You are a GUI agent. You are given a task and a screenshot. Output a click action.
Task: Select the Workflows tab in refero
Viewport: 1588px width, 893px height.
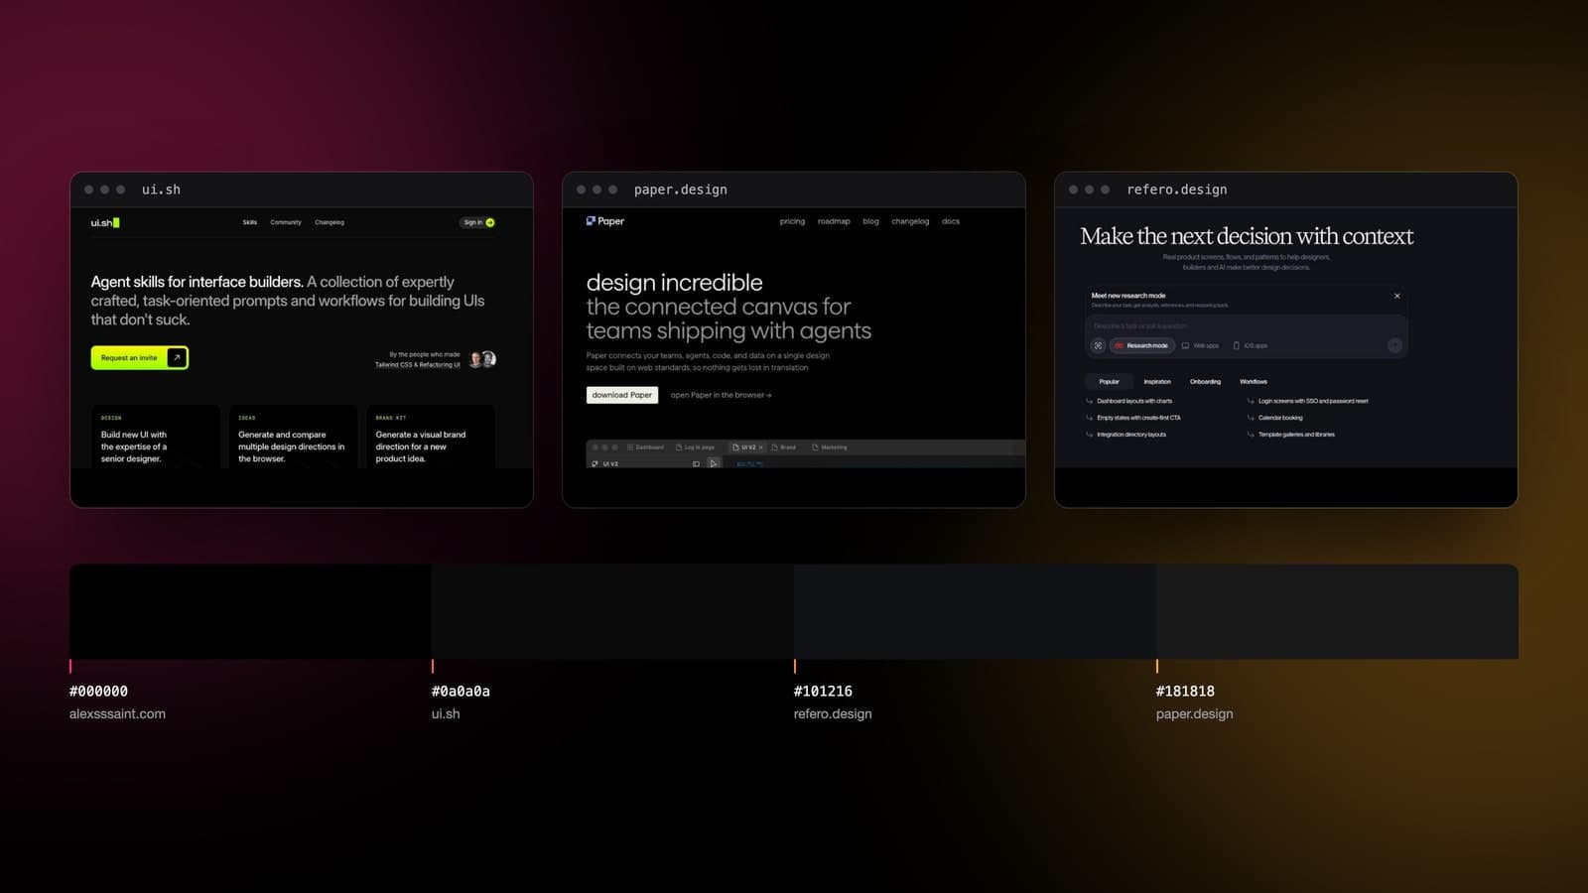click(1254, 381)
